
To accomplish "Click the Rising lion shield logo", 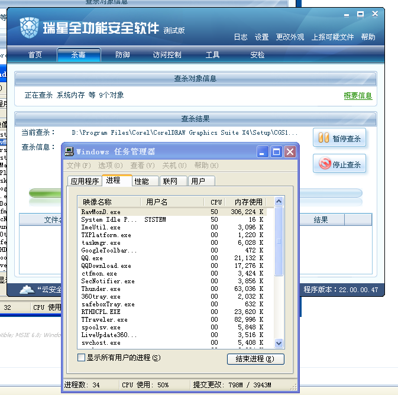I will pos(29,27).
